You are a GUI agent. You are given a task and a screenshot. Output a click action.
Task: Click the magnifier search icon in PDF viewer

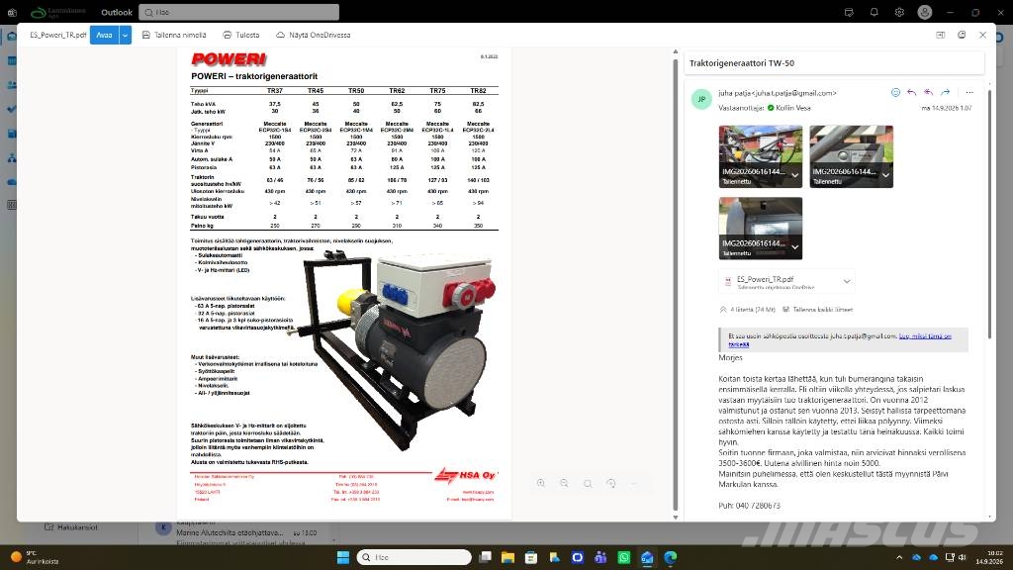588,483
